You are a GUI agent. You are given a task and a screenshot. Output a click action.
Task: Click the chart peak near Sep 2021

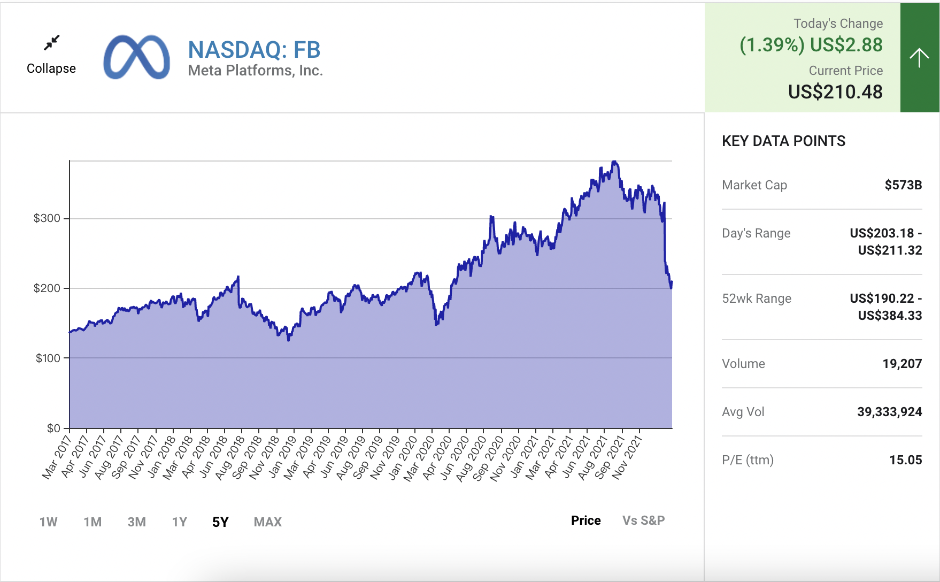[x=614, y=162]
